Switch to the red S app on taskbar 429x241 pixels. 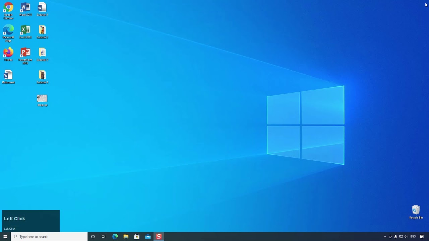point(159,237)
